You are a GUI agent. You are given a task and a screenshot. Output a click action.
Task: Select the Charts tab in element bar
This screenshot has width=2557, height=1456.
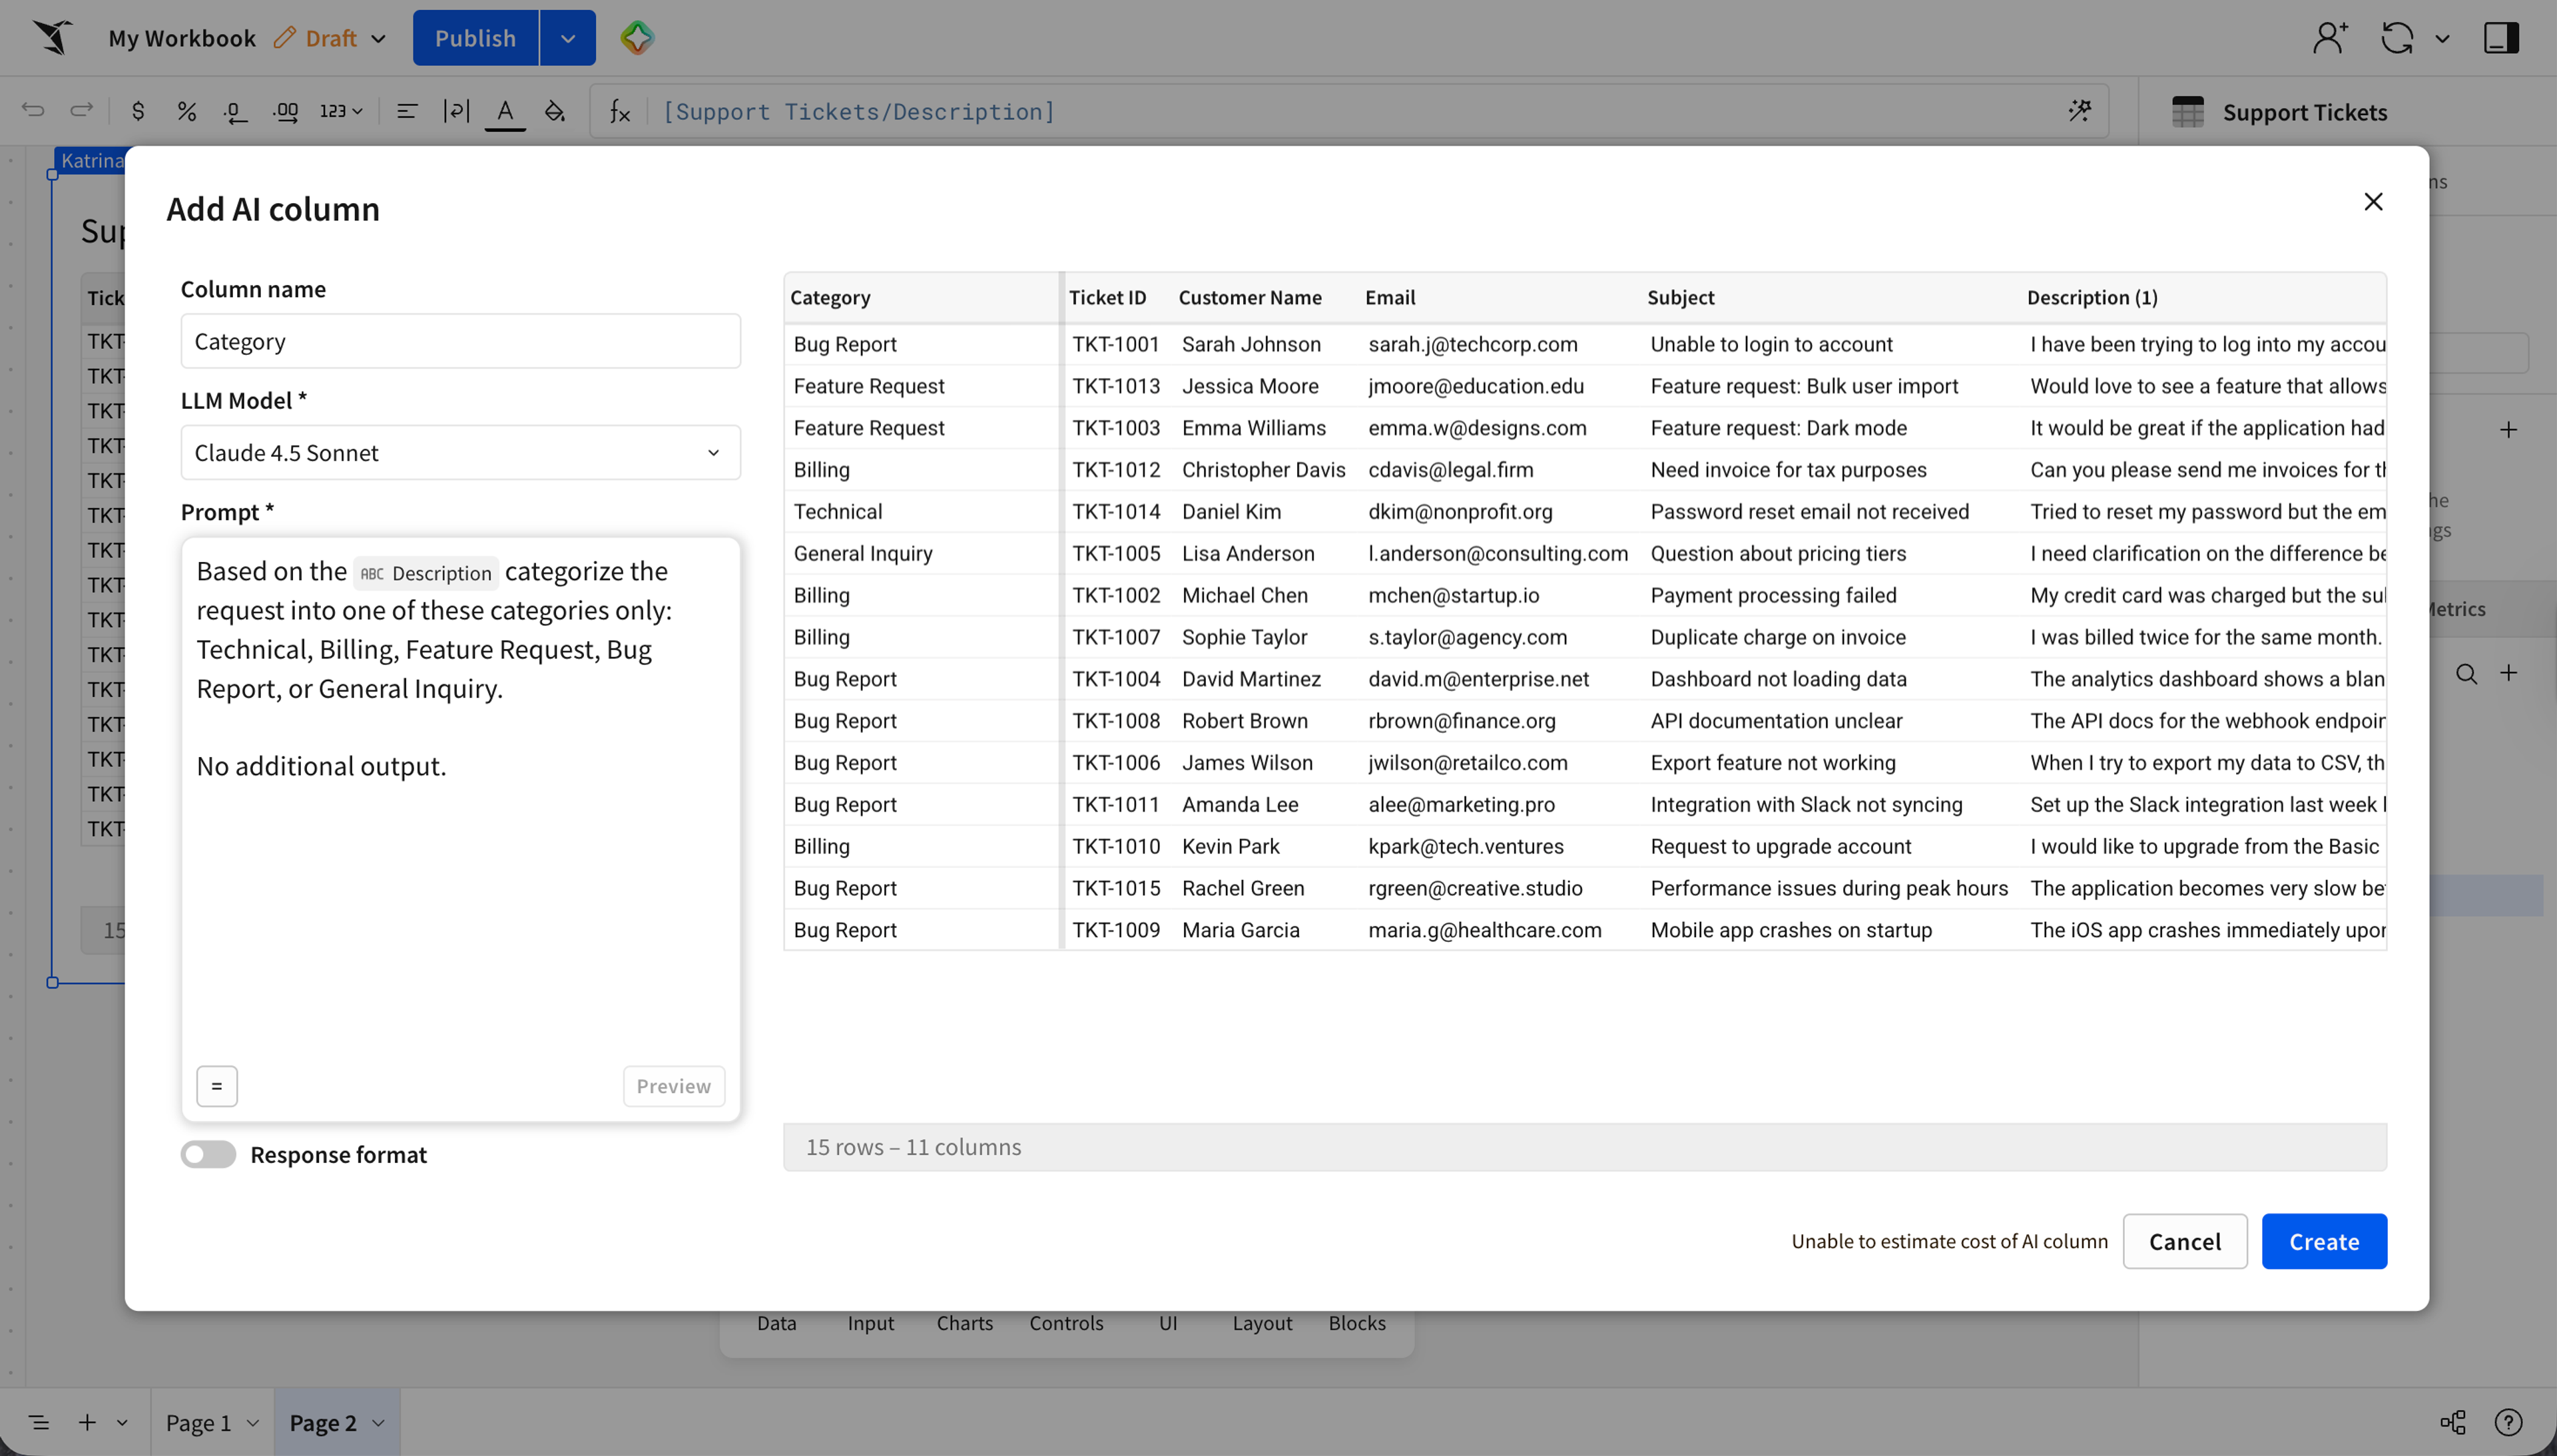coord(964,1322)
